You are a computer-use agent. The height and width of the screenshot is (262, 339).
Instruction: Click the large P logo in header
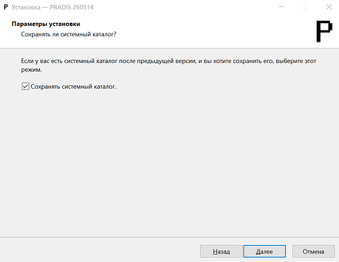pyautogui.click(x=324, y=31)
